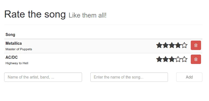Select the AC/DC artist name

12,57
